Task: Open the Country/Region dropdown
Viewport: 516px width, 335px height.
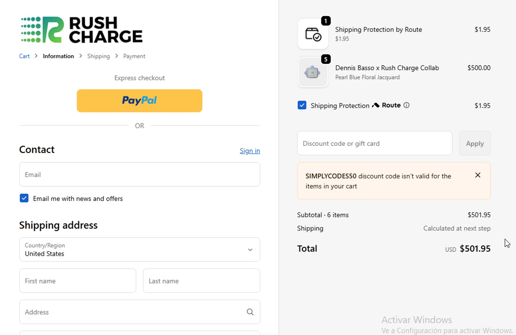Action: click(x=140, y=250)
